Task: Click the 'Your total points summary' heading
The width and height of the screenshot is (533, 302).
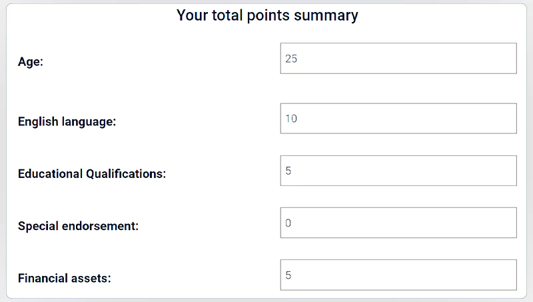Action: tap(267, 15)
